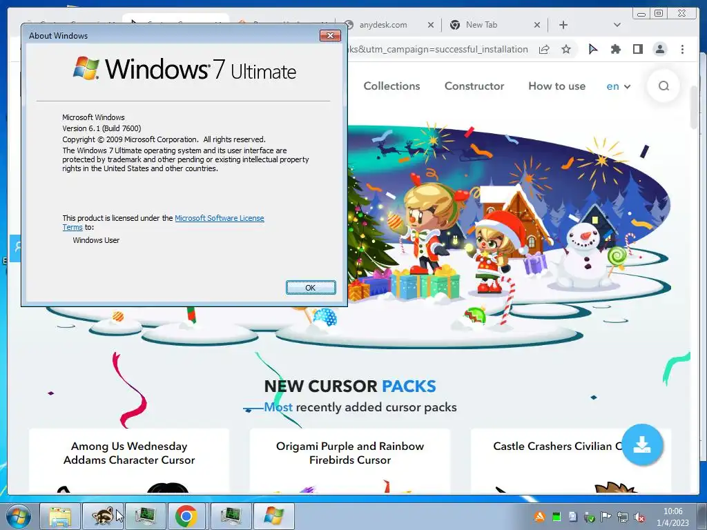
Task: Switch to the anydesk.com tab
Action: click(382, 25)
